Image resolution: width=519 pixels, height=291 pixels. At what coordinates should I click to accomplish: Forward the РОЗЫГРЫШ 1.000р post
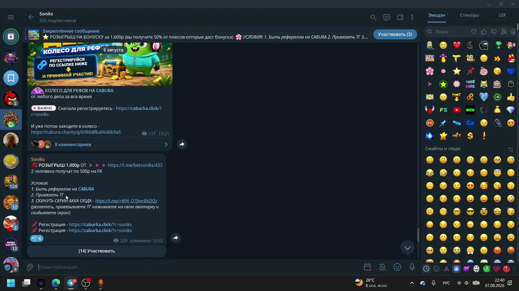coord(176,238)
